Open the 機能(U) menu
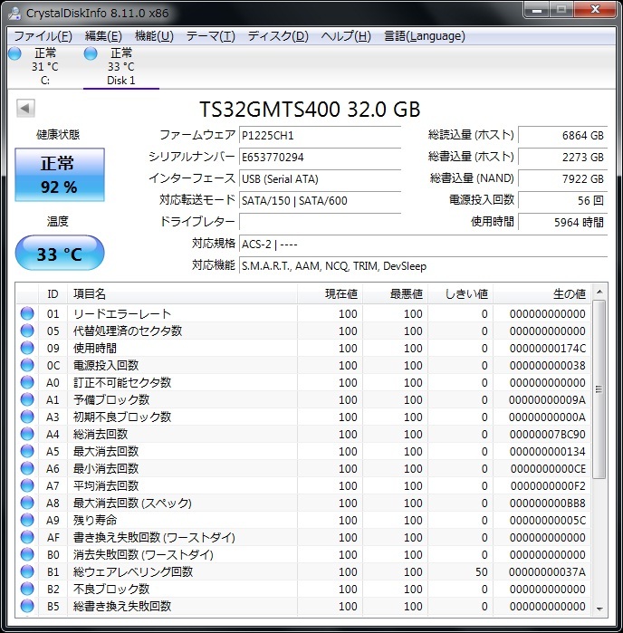Viewport: 623px width, 633px height. pos(154,36)
